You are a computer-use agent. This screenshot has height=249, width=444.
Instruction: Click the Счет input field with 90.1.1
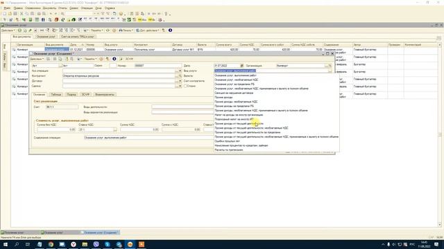click(62, 107)
